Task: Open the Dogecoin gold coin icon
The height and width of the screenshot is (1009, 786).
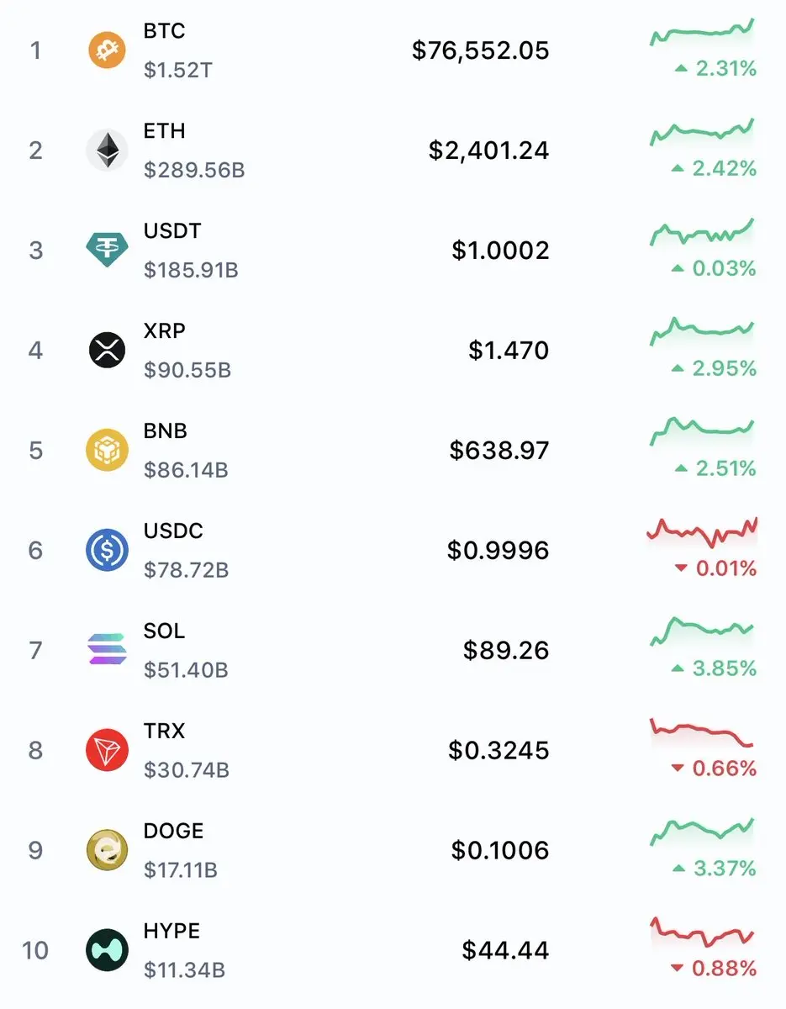Action: [x=107, y=850]
